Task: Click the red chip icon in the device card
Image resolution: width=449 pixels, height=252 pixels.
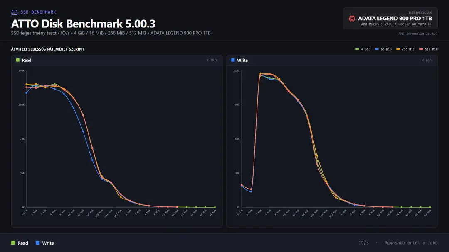Action: 352,19
